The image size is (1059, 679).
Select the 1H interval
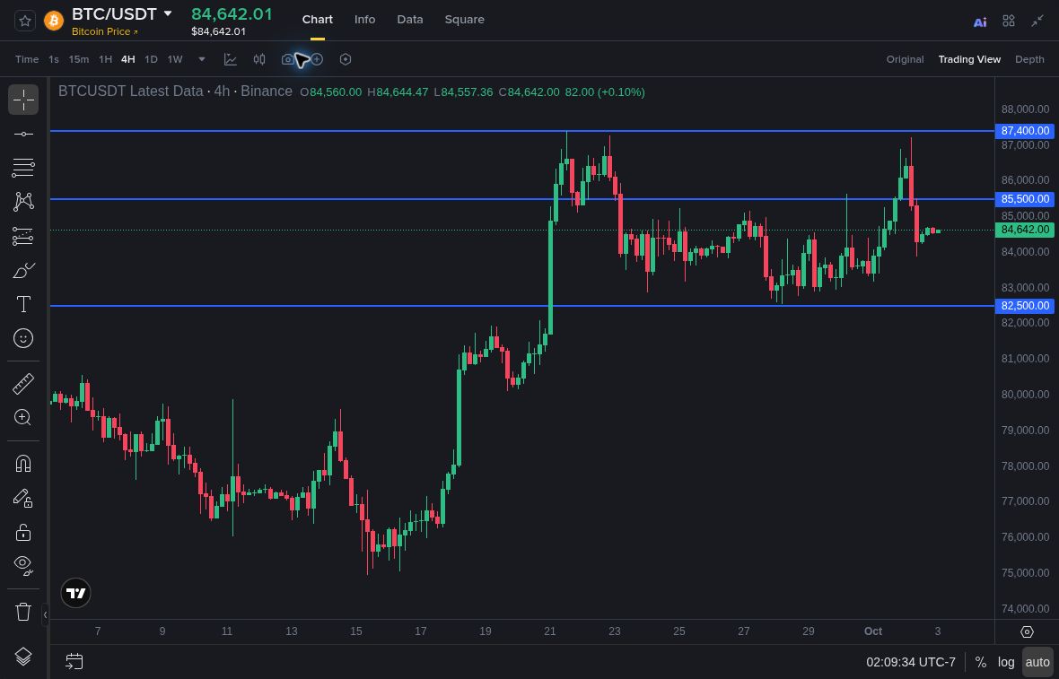point(105,59)
